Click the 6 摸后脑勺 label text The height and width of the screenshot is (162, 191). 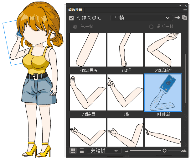[x=163, y=70]
